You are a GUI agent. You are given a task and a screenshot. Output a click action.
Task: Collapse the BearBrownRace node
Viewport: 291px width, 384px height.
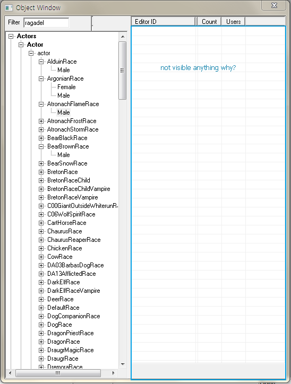[x=41, y=146]
